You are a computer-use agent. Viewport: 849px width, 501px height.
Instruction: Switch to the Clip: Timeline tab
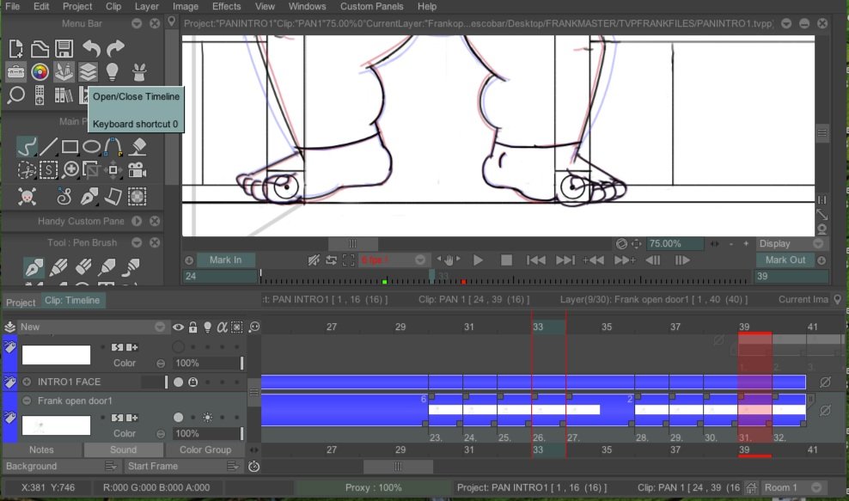tap(72, 300)
